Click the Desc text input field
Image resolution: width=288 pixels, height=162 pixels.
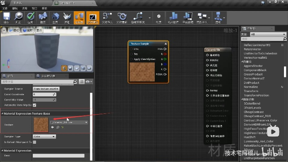(58, 155)
